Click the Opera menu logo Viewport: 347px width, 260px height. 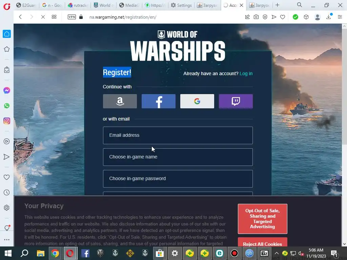pyautogui.click(x=7, y=6)
